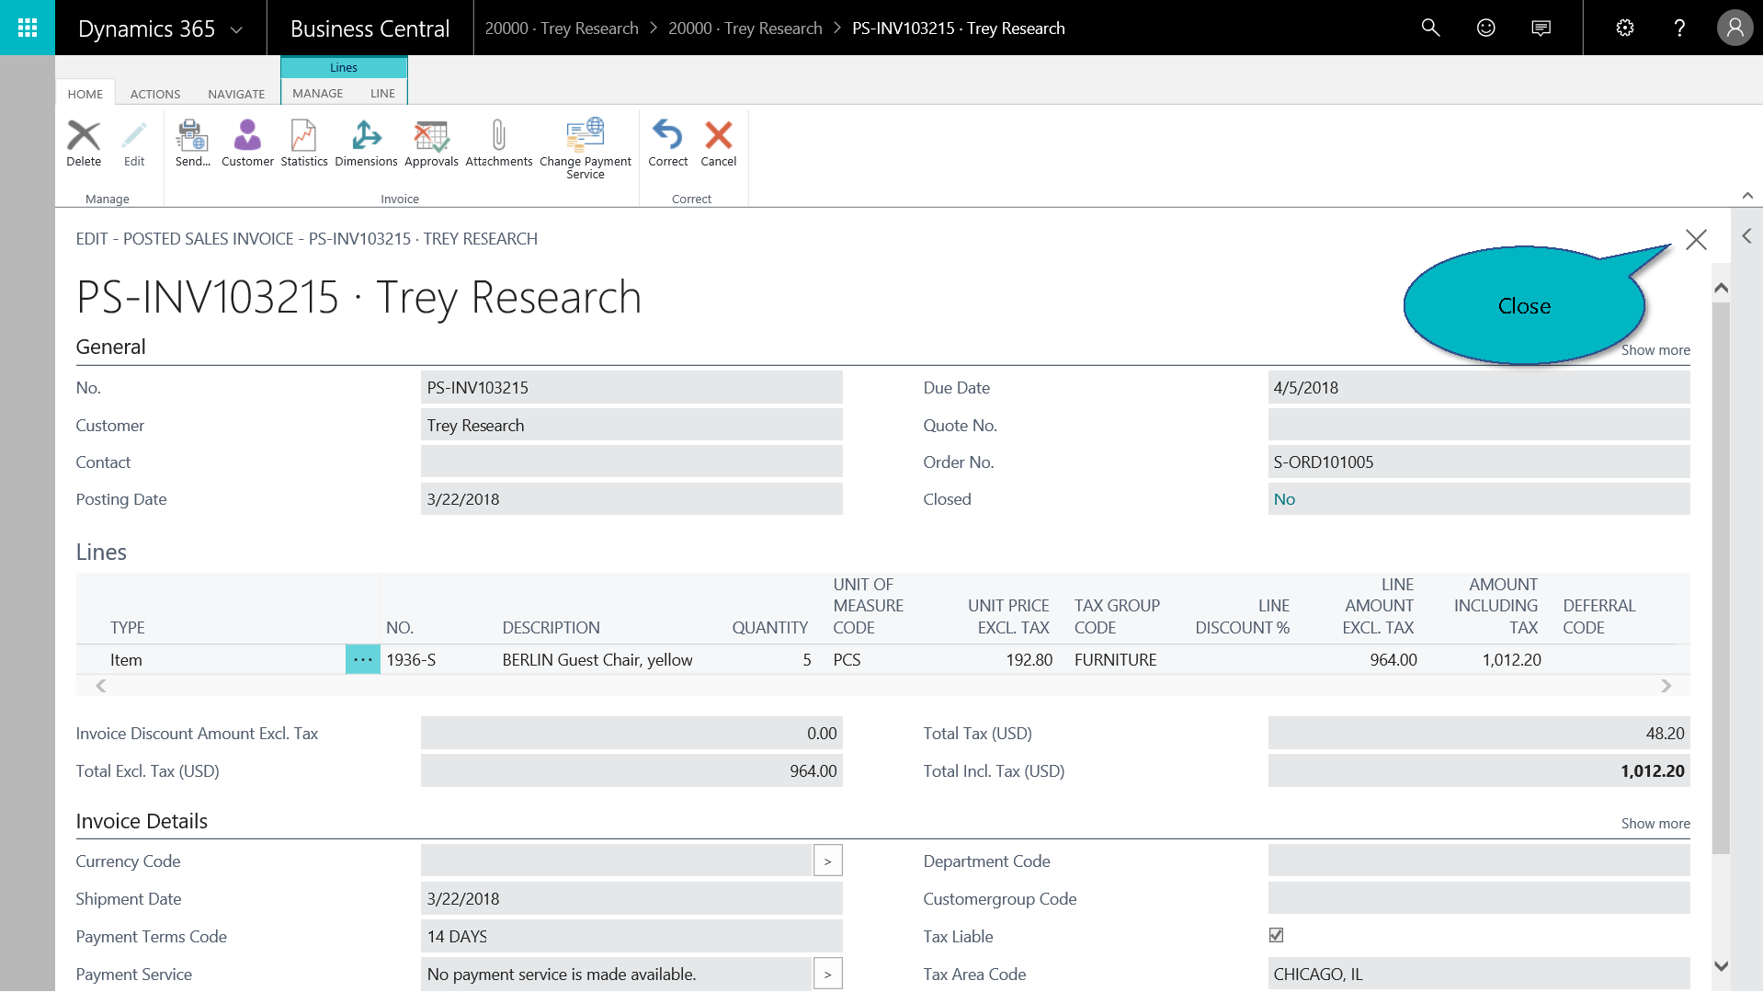Collapse the ribbon with the chevron

click(x=1747, y=196)
